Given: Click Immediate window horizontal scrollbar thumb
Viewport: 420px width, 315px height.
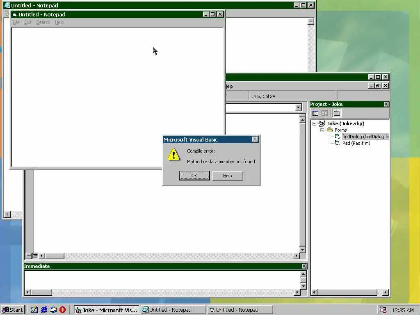Looking at the screenshot, I should pos(41,292).
